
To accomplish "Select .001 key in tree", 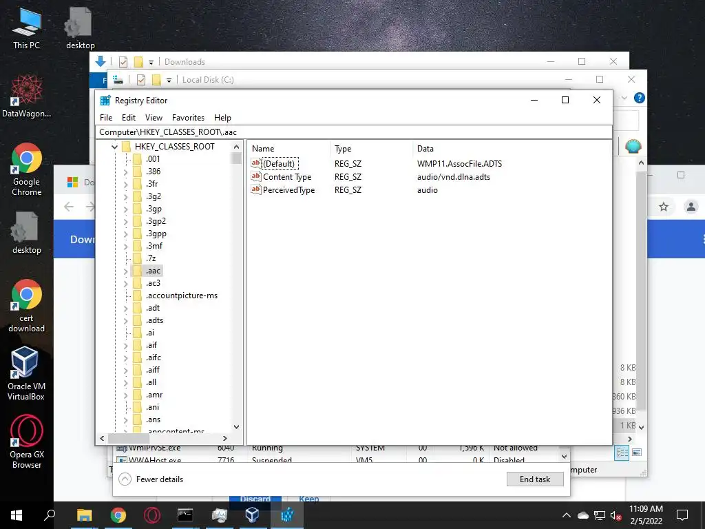I will point(153,159).
